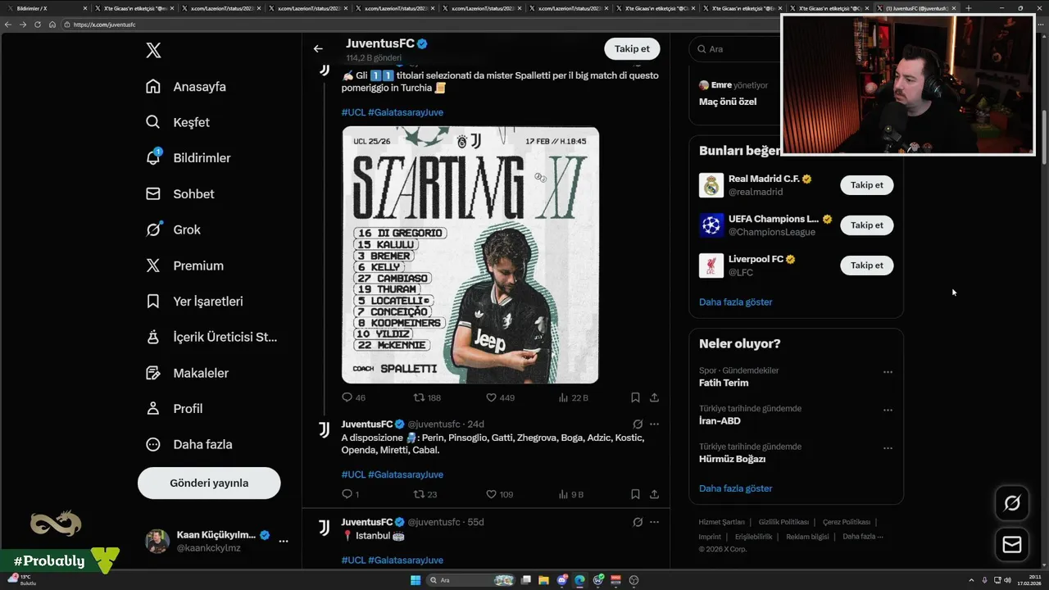Follow UEFA Champions League account

(866, 225)
